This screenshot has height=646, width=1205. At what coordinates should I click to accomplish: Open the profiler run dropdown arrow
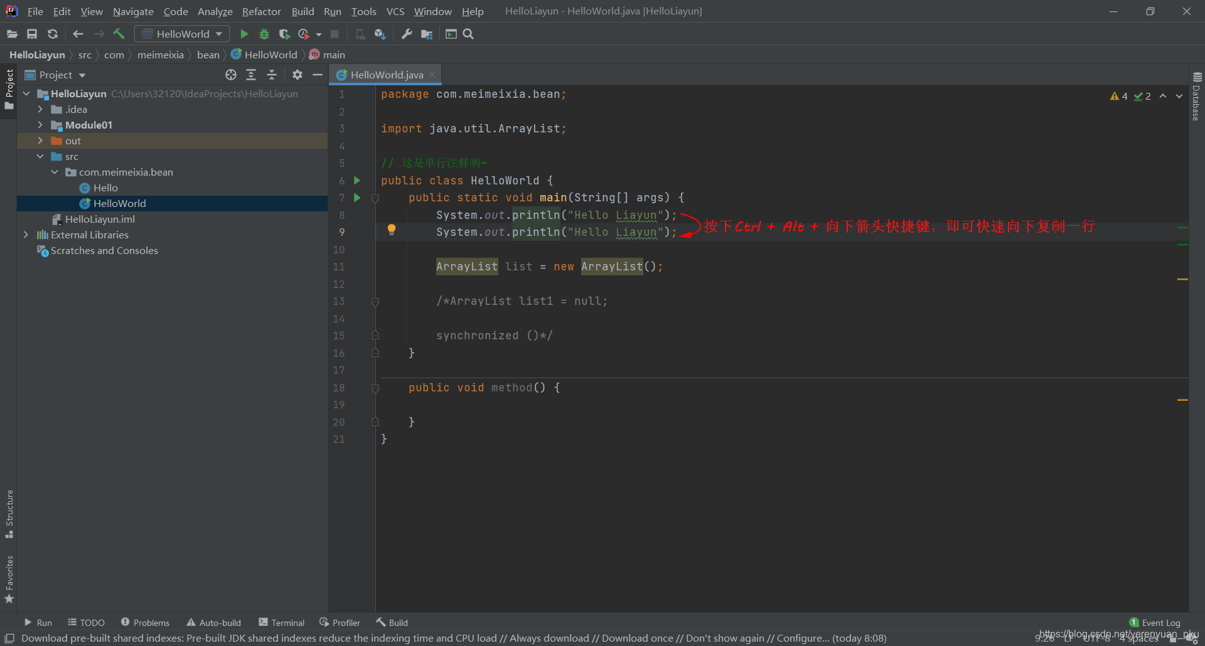coord(319,34)
